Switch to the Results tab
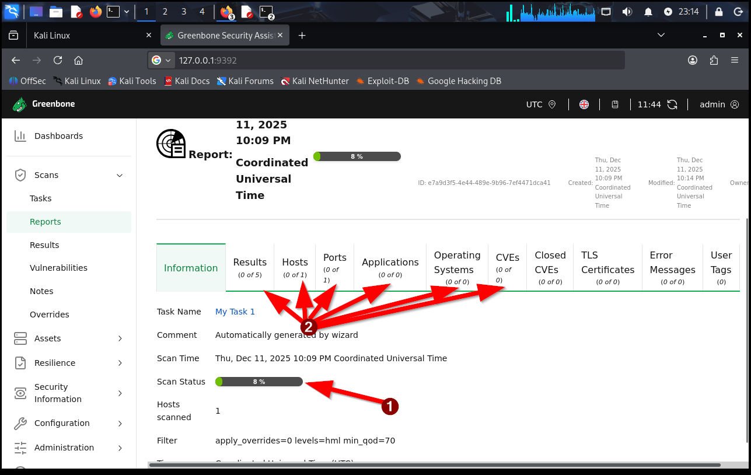Viewport: 751px width, 475px height. tap(250, 267)
